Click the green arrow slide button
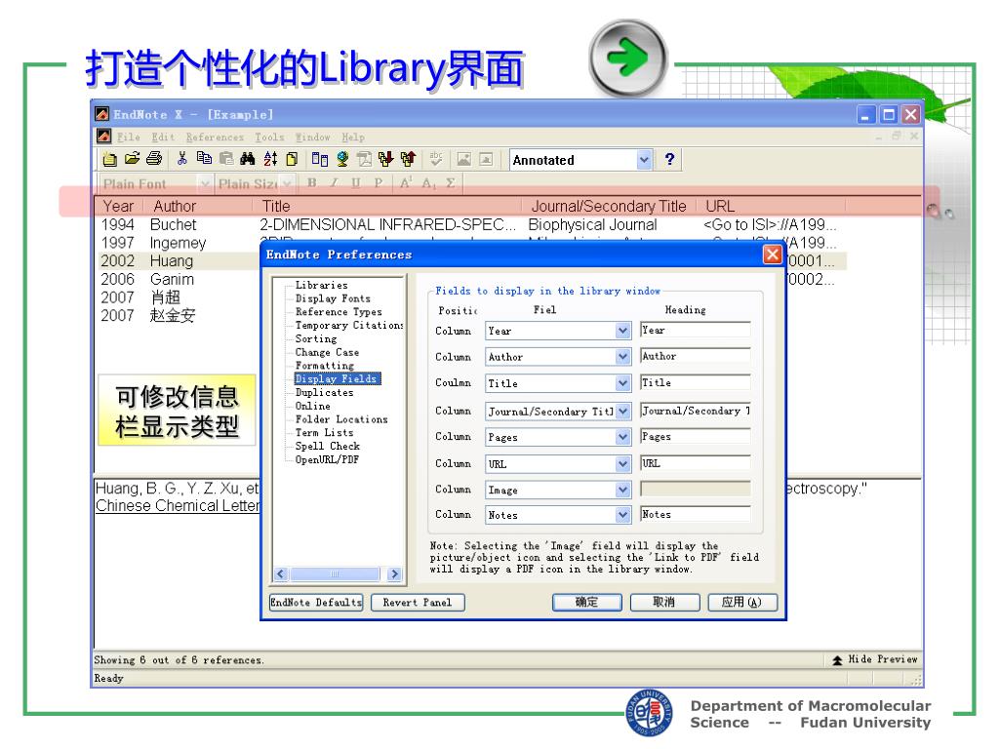 point(627,58)
